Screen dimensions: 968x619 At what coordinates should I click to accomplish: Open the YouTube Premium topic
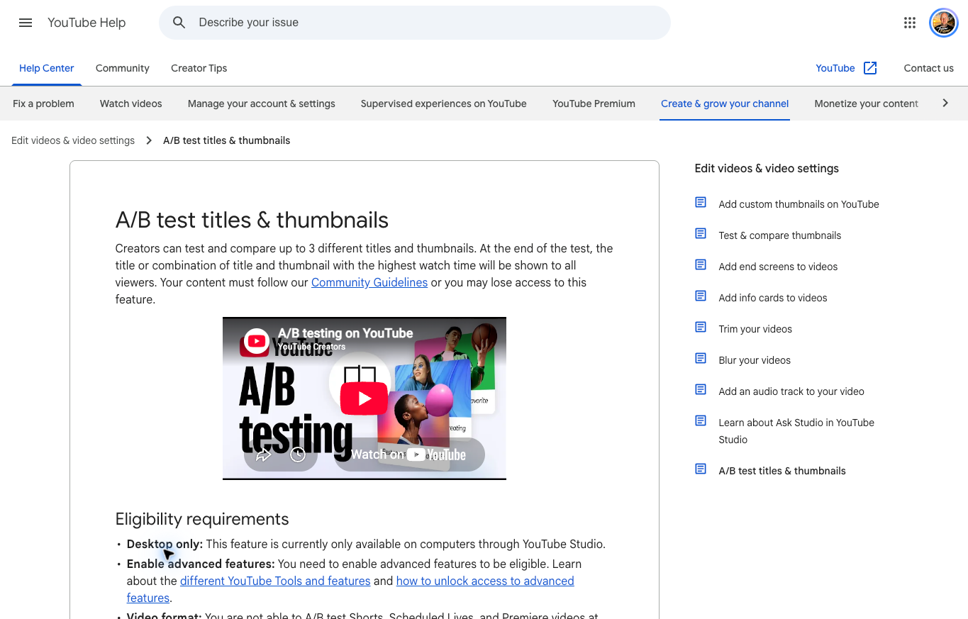[594, 104]
